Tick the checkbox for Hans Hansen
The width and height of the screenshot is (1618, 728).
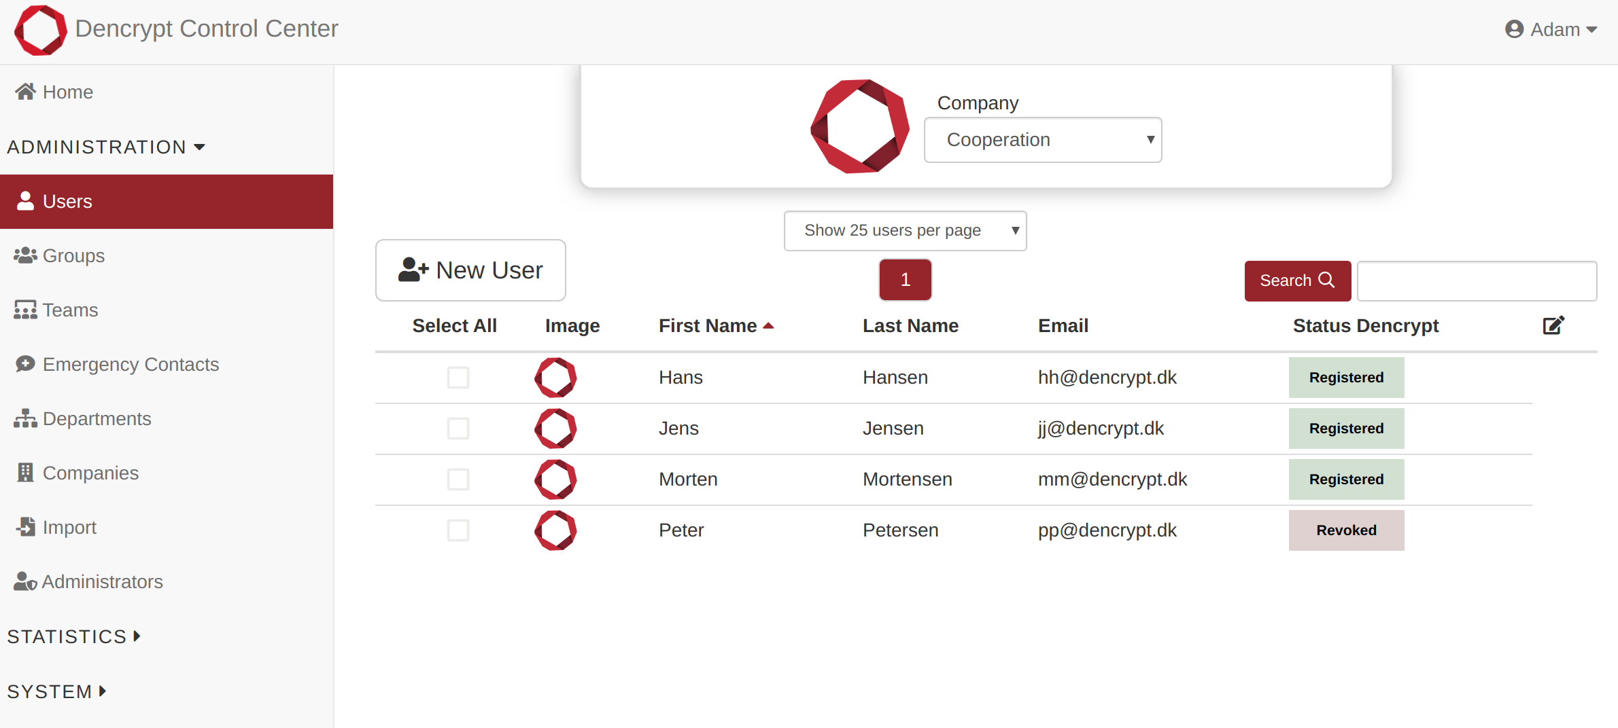click(458, 378)
